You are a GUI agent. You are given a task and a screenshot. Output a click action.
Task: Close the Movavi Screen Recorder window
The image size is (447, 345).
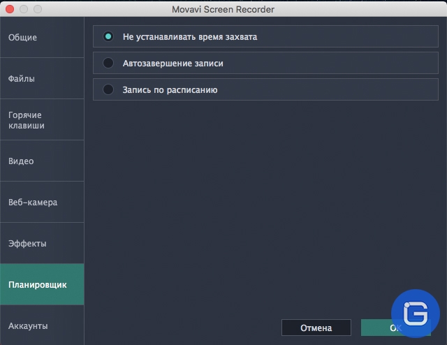[x=10, y=9]
